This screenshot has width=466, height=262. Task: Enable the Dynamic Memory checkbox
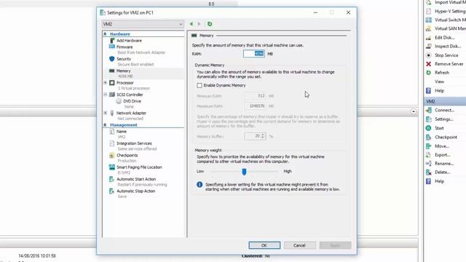[200, 86]
